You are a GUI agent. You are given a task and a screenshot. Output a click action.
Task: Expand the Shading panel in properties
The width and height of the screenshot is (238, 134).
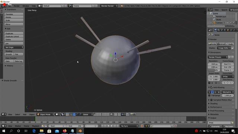click(x=213, y=103)
